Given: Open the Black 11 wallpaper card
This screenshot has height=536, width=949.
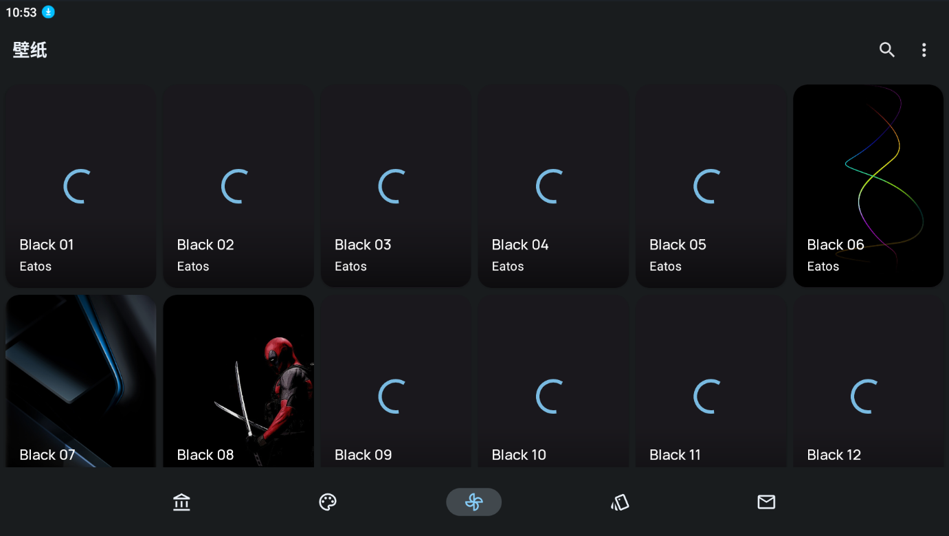Looking at the screenshot, I should coord(711,381).
